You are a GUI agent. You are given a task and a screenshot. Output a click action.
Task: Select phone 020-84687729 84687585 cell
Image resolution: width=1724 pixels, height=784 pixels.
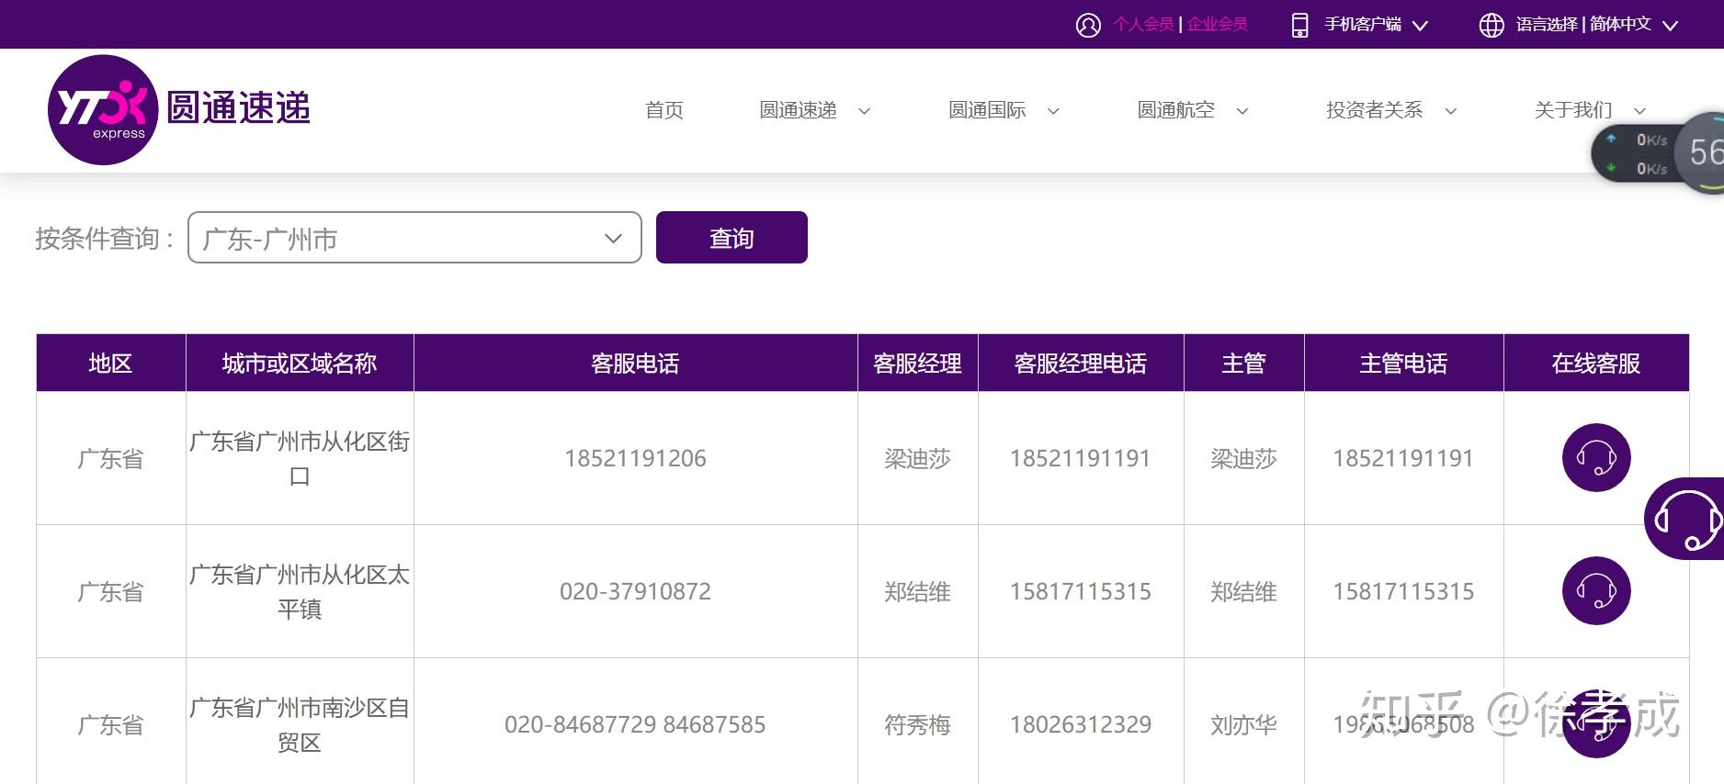coord(635,724)
